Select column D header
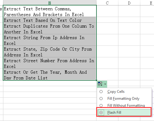The width and height of the screenshot is (154, 121). pos(129,2)
